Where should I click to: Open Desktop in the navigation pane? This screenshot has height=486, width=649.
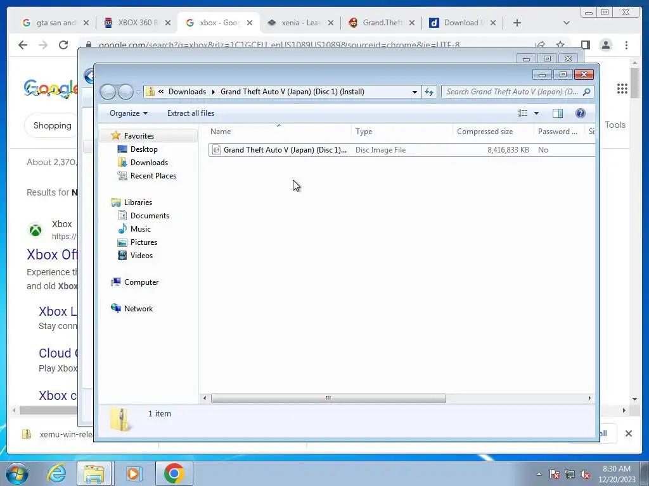(144, 149)
